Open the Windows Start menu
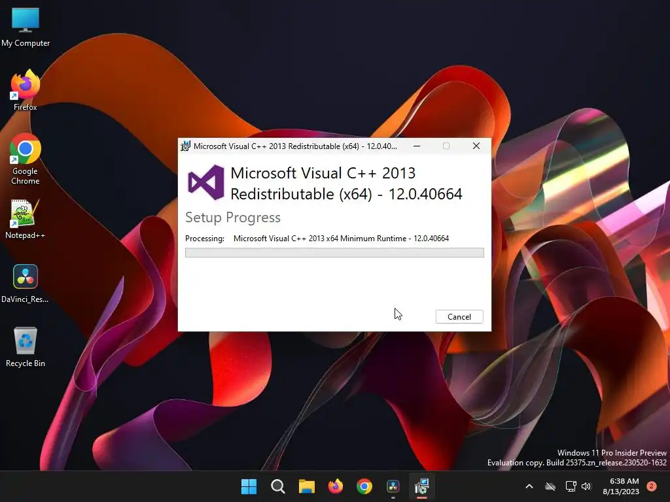This screenshot has height=502, width=670. pyautogui.click(x=249, y=486)
